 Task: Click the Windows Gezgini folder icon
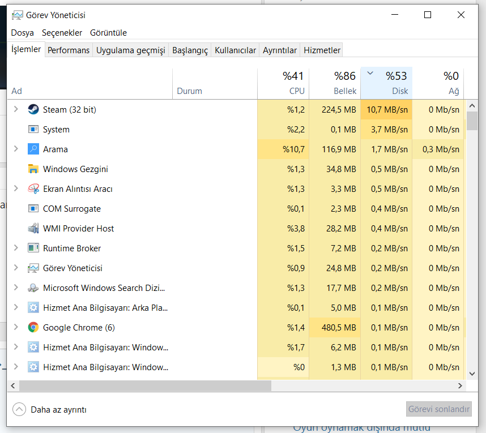coord(33,169)
